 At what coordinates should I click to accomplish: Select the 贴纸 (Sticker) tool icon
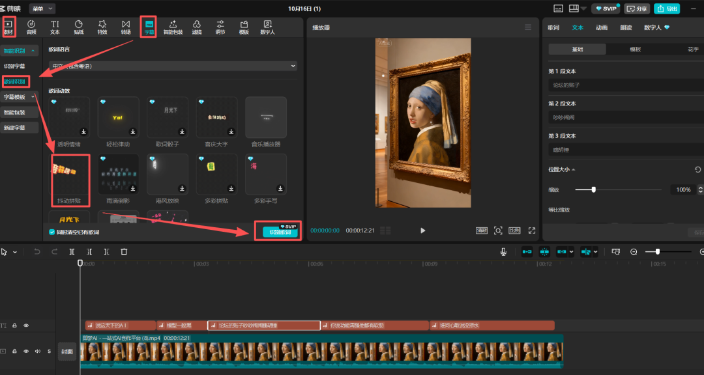pos(78,27)
